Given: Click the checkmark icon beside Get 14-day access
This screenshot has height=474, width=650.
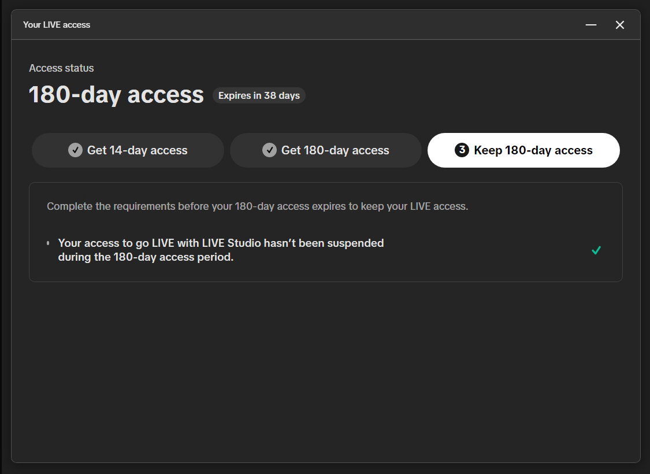Looking at the screenshot, I should (x=75, y=150).
